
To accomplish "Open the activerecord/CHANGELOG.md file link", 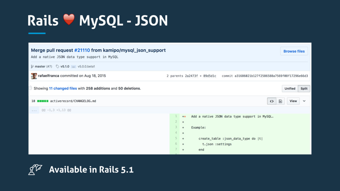I will pyautogui.click(x=73, y=101).
